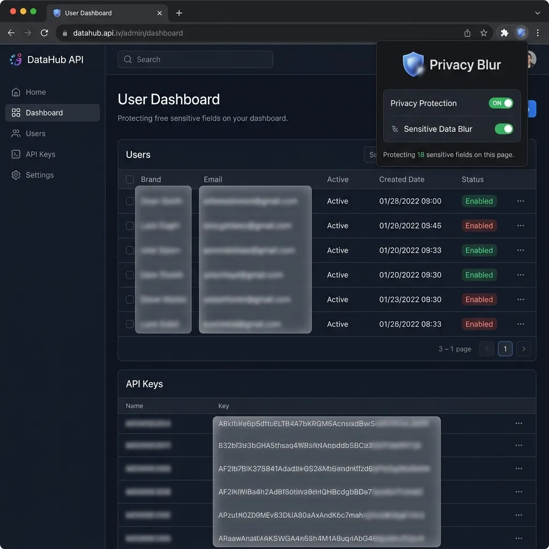This screenshot has height=549, width=549.
Task: Reload the page
Action: (x=44, y=33)
